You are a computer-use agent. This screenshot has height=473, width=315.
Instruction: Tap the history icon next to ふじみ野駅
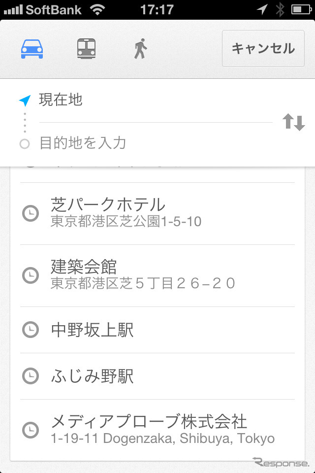[30, 375]
